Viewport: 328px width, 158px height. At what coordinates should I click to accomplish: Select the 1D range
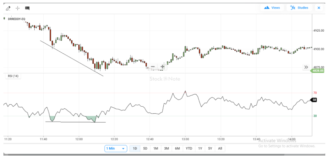135,149
